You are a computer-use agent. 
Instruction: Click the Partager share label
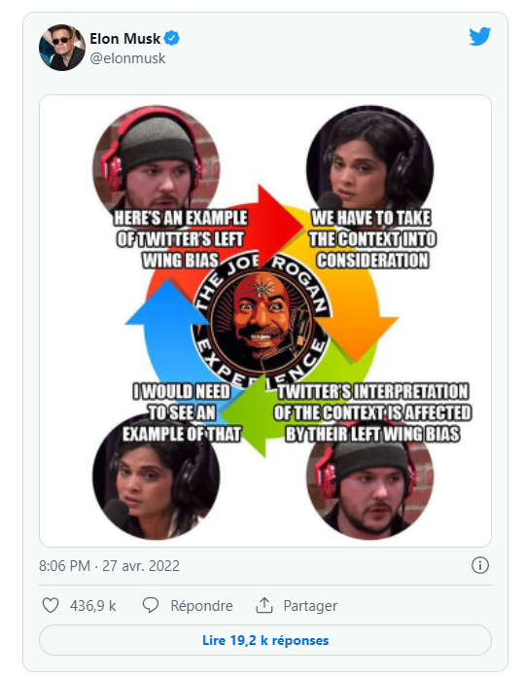point(310,606)
